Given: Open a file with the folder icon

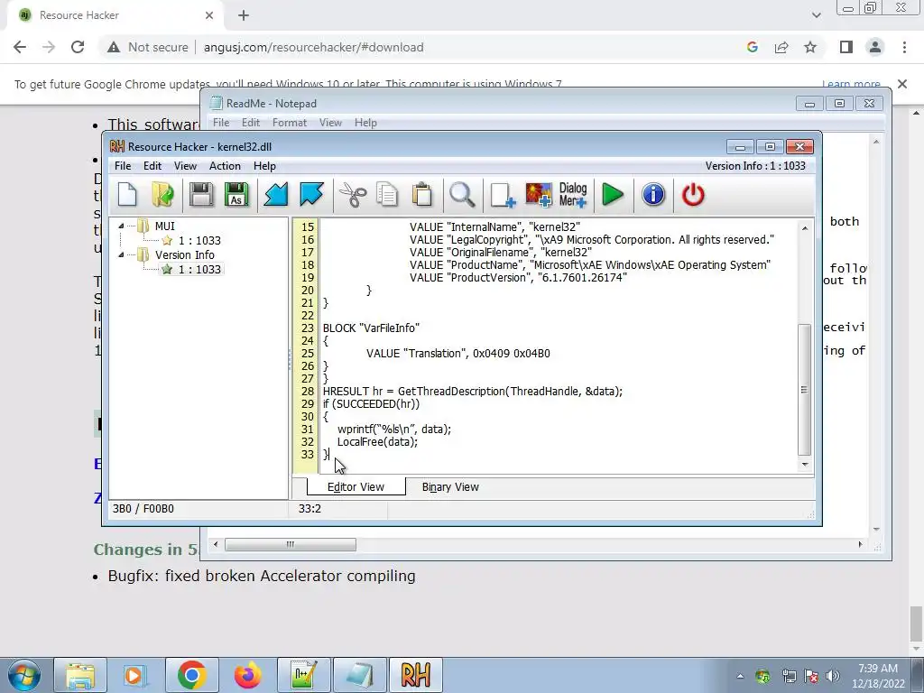Looking at the screenshot, I should [162, 195].
